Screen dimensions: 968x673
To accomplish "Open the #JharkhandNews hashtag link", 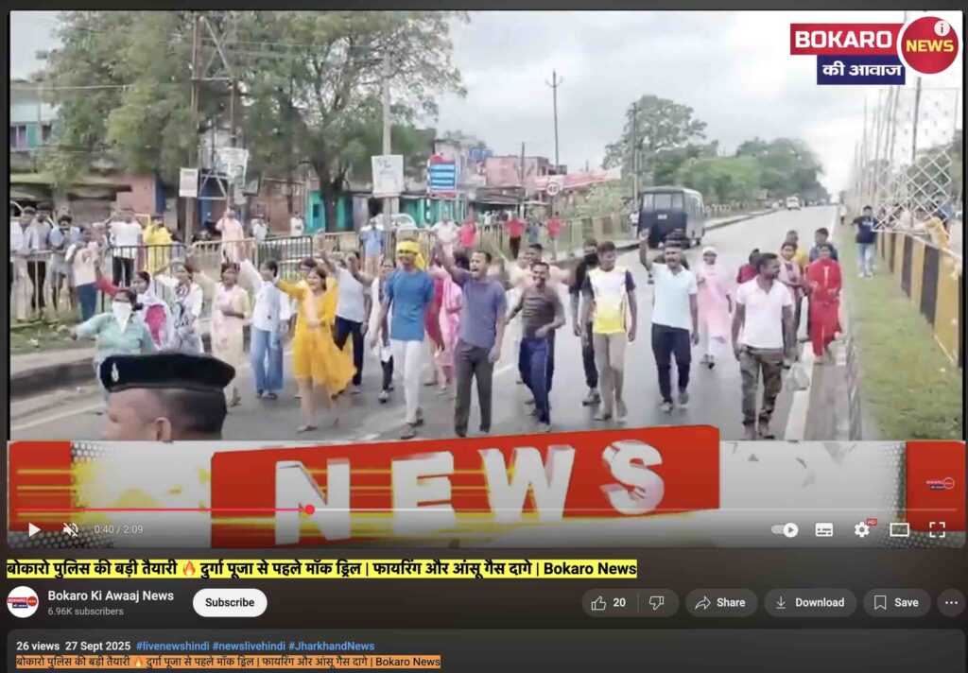I will [x=331, y=647].
